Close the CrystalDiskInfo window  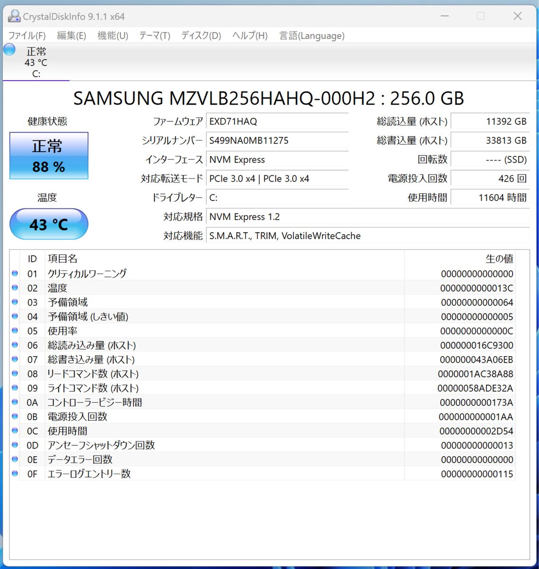point(518,16)
